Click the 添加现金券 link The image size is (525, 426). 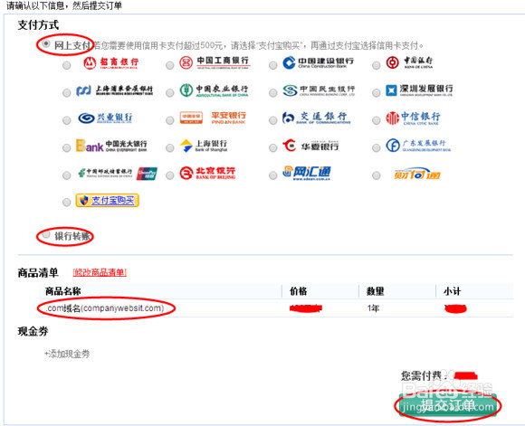(67, 354)
